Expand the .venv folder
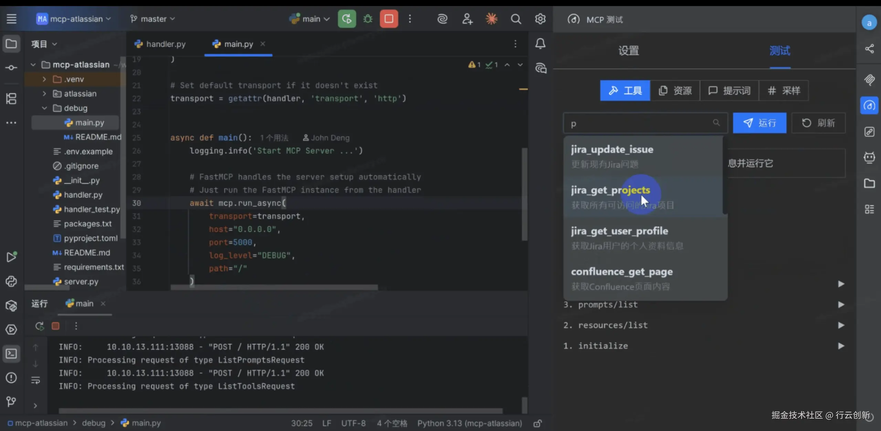This screenshot has width=881, height=431. (x=44, y=79)
